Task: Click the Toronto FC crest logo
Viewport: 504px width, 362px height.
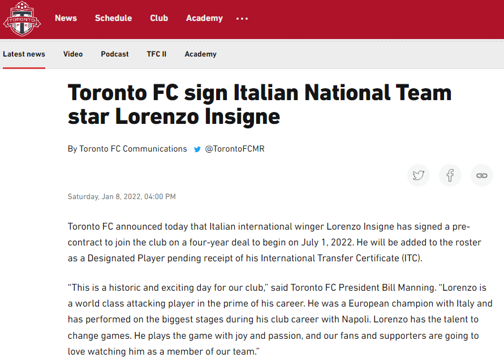Action: (22, 19)
